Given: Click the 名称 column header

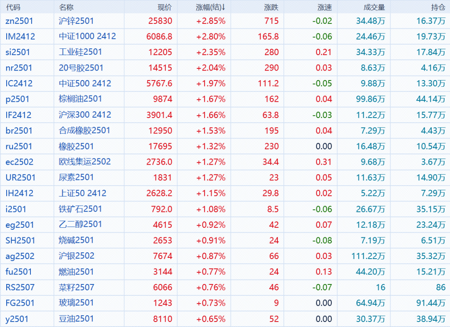Looking at the screenshot, I should 66,7.
